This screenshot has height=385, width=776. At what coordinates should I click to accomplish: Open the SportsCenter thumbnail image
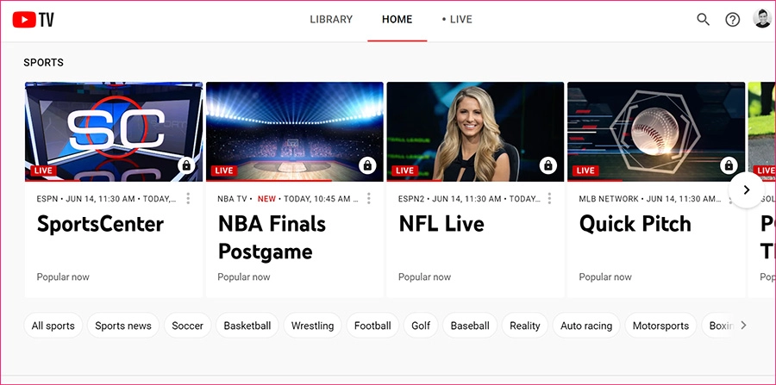pos(114,132)
